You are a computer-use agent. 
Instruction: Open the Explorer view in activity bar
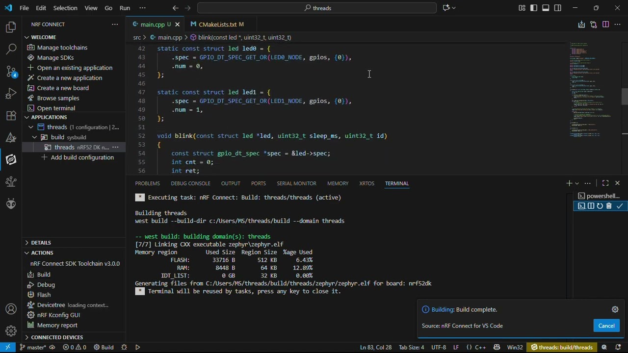11,27
